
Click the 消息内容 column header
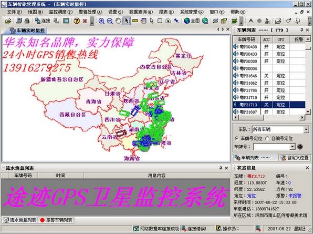click(157, 176)
